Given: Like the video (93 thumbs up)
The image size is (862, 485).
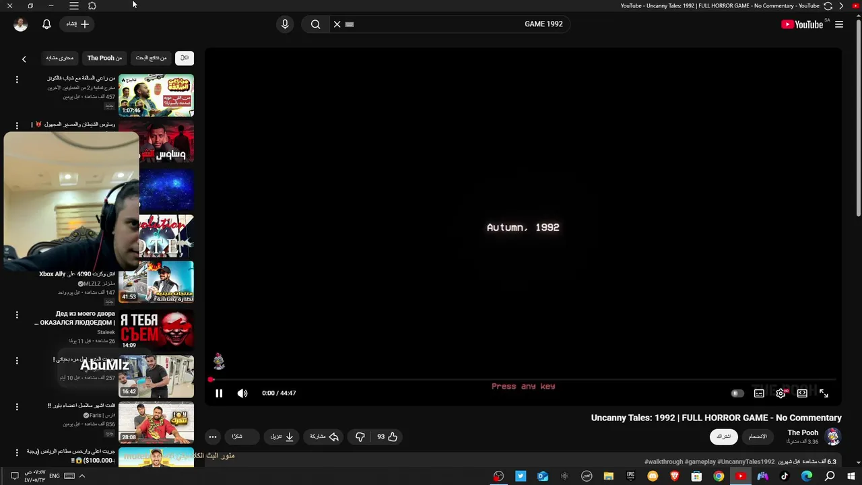Looking at the screenshot, I should pyautogui.click(x=387, y=437).
